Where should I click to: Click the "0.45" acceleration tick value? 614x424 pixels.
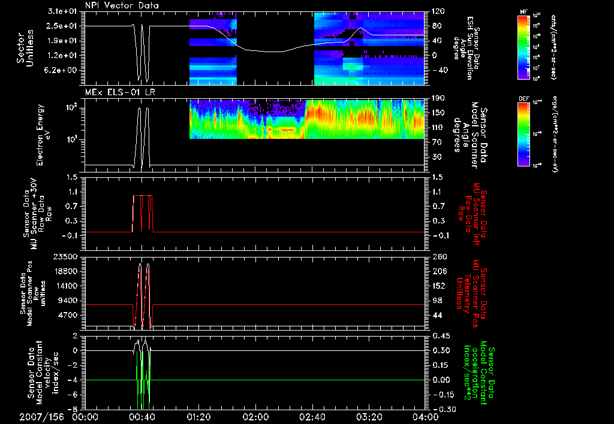pos(441,335)
